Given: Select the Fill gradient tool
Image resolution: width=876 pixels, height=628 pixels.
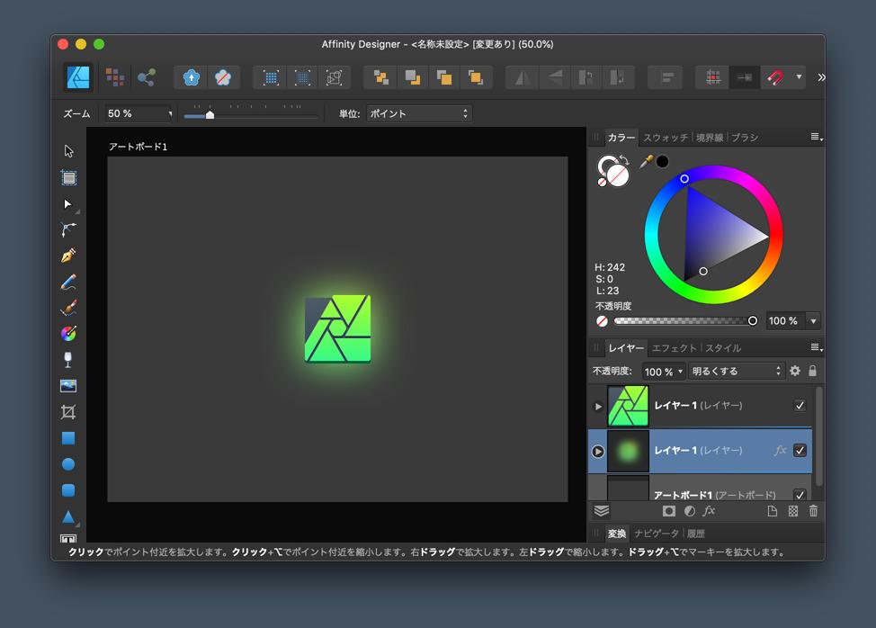Looking at the screenshot, I should [68, 334].
